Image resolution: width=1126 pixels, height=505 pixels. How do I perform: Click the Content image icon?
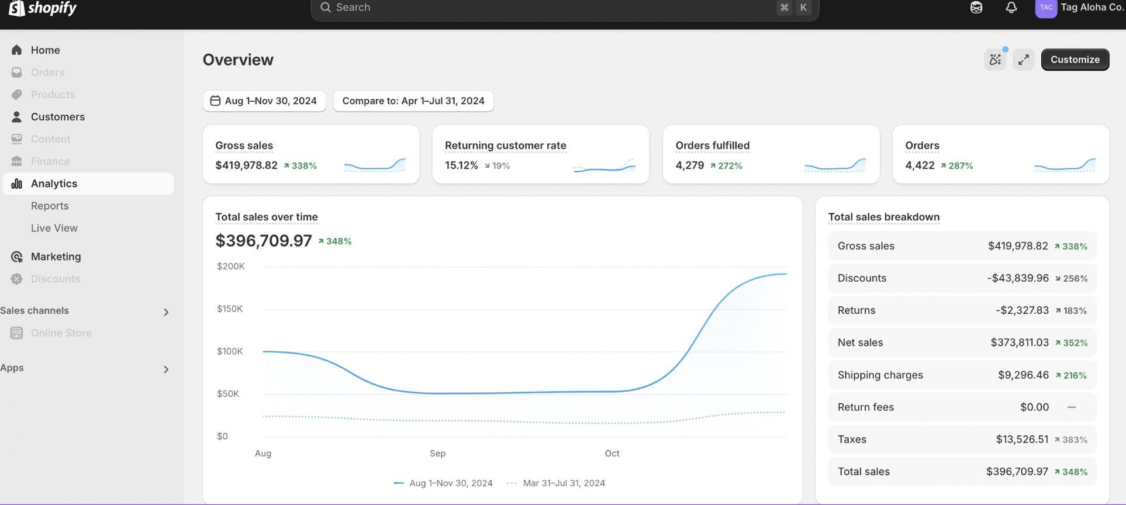tap(16, 139)
